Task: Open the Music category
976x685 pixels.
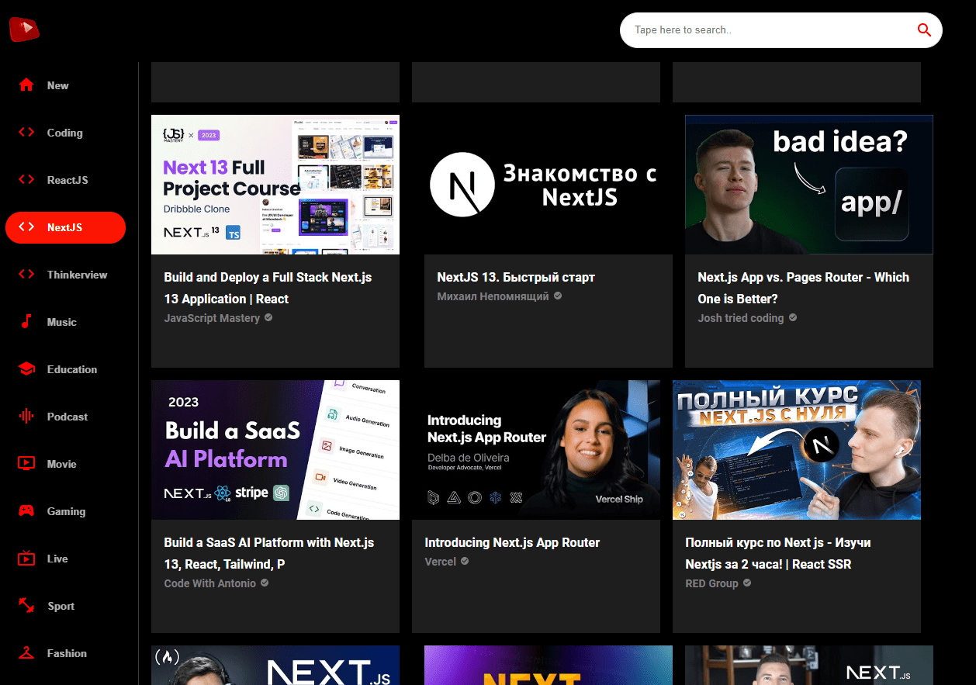Action: click(65, 322)
